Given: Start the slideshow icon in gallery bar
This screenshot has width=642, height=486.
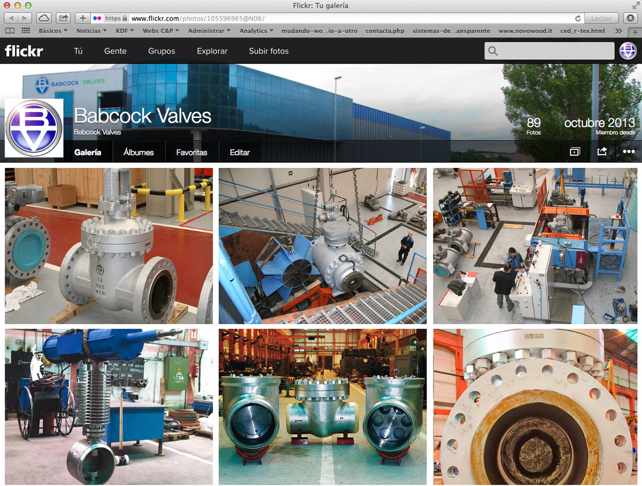Looking at the screenshot, I should [x=575, y=152].
